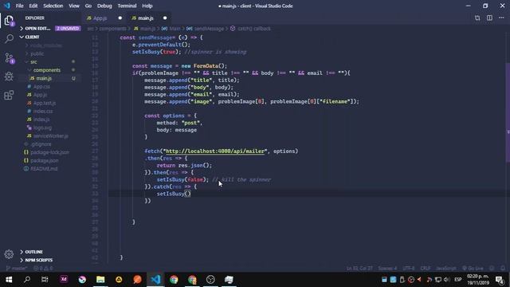The image size is (510, 287).
Task: Click the notifications bell in status bar
Action: point(503,269)
